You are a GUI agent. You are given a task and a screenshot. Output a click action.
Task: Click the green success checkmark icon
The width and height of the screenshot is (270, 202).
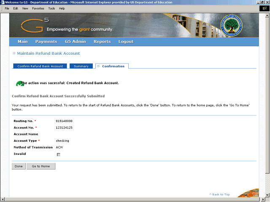tap(20, 83)
